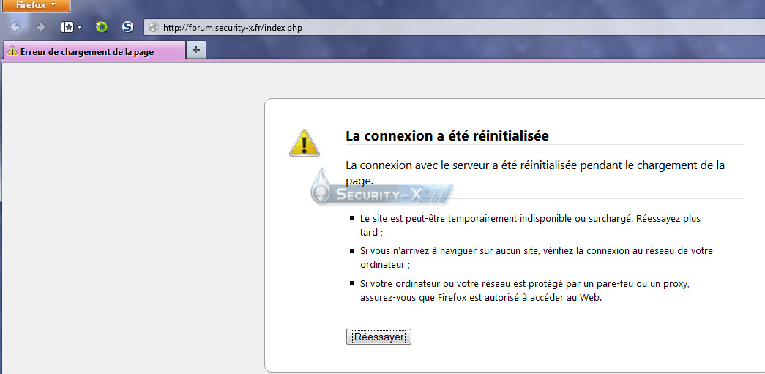Focus the forum.security-x.fr address bar

pyautogui.click(x=454, y=28)
